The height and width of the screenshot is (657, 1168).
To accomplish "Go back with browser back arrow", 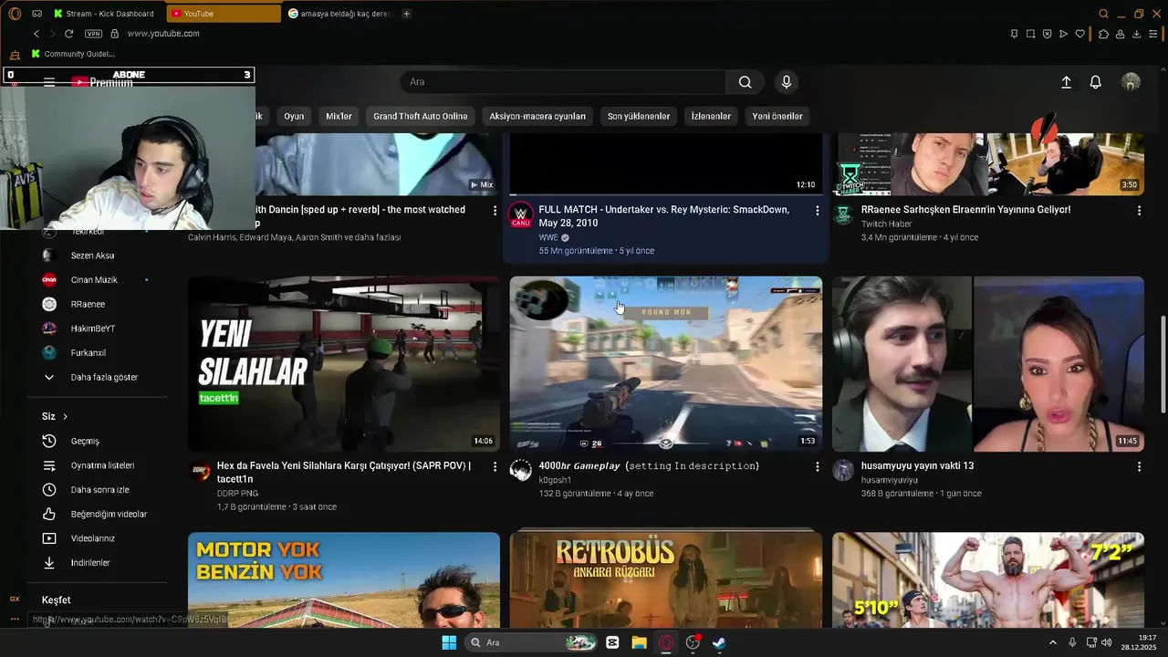I will click(36, 34).
